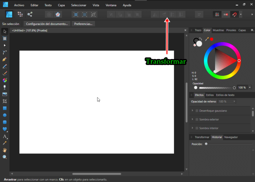The image size is (255, 182).
Task: Enable the Sombra exterior checkbox
Action: [x=197, y=119]
